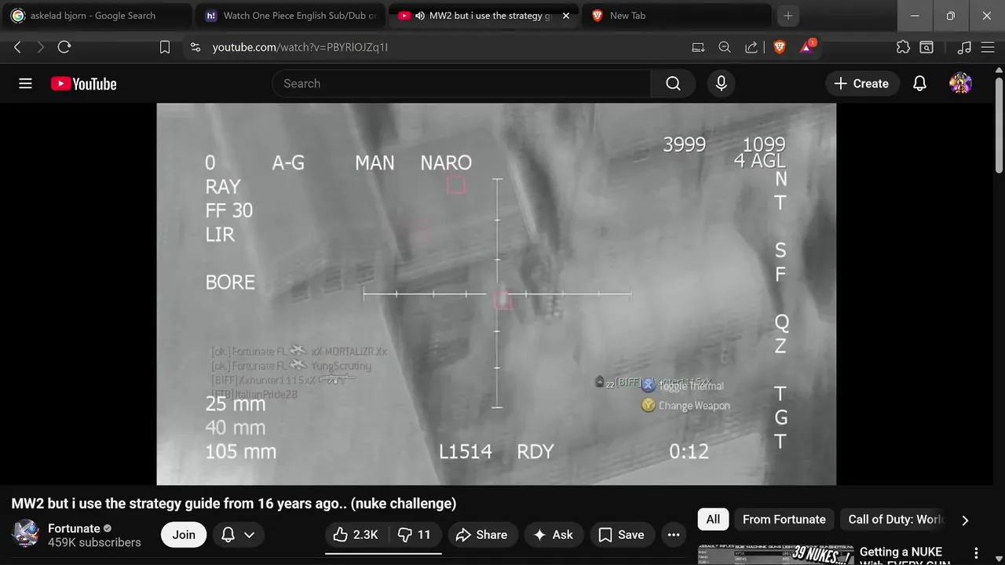This screenshot has height=565, width=1005.
Task: Click the video player to pause
Action: tap(496, 294)
